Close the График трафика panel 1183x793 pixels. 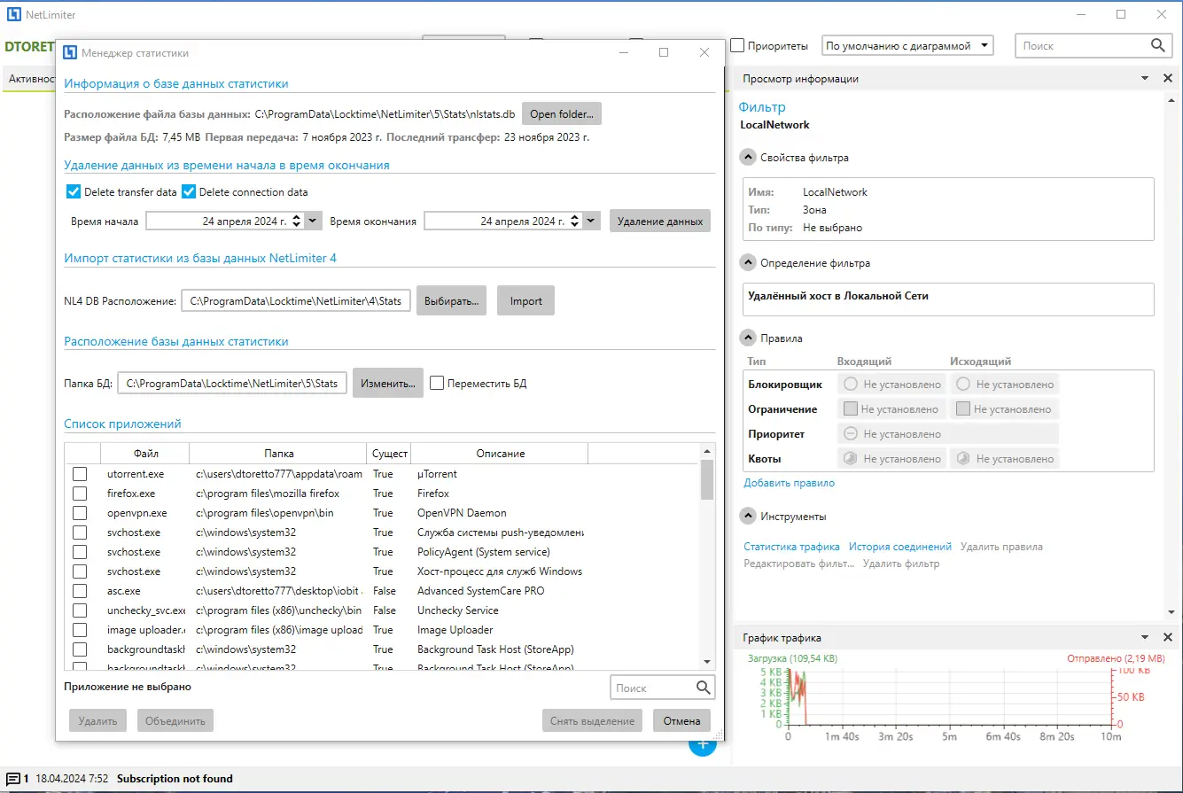coord(1168,638)
